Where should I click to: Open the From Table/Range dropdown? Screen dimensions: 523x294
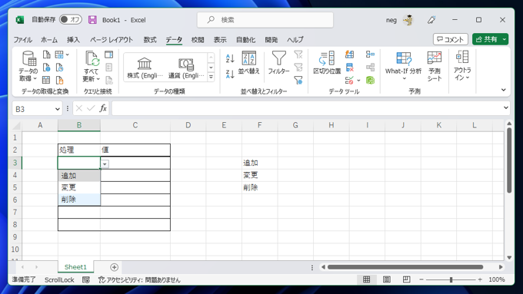tap(68, 55)
